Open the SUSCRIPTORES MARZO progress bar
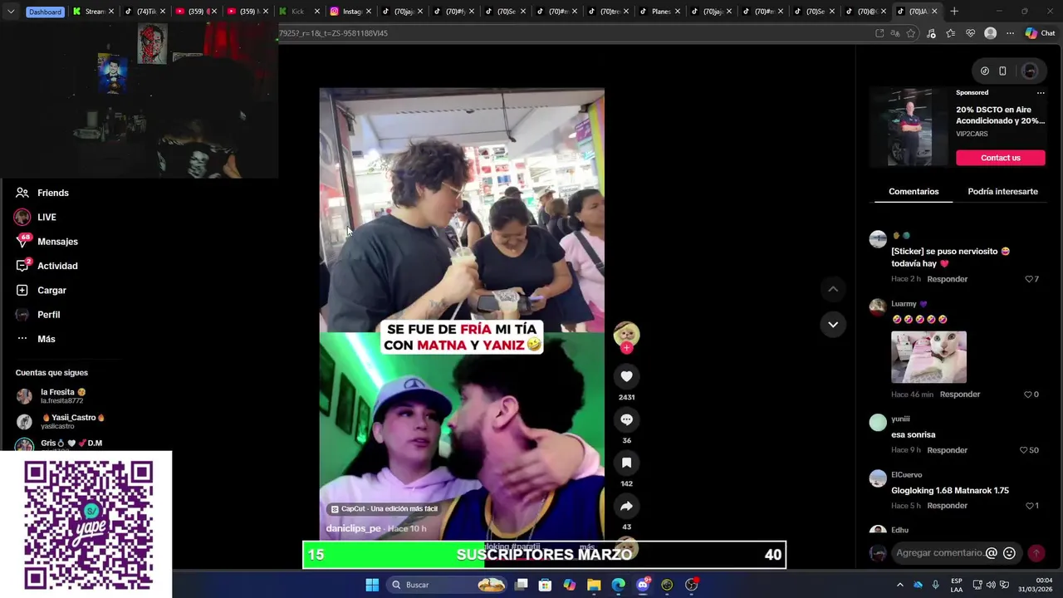1063x598 pixels. point(544,555)
